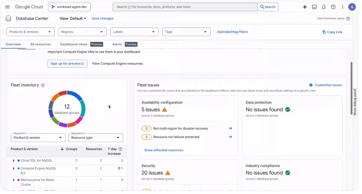
Task: Switch to the Overview tab
Action: pos(13,44)
